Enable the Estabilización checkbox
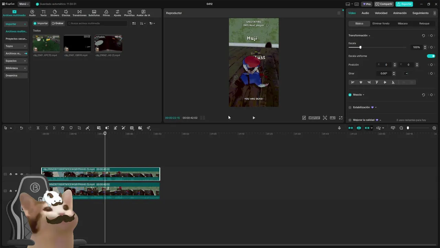Image resolution: width=440 pixels, height=248 pixels. 350,107
